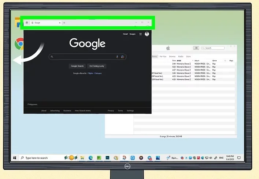Sort iTunes songs by Genre column
Image resolution: width=259 pixels, height=179 pixels.
coord(215,61)
